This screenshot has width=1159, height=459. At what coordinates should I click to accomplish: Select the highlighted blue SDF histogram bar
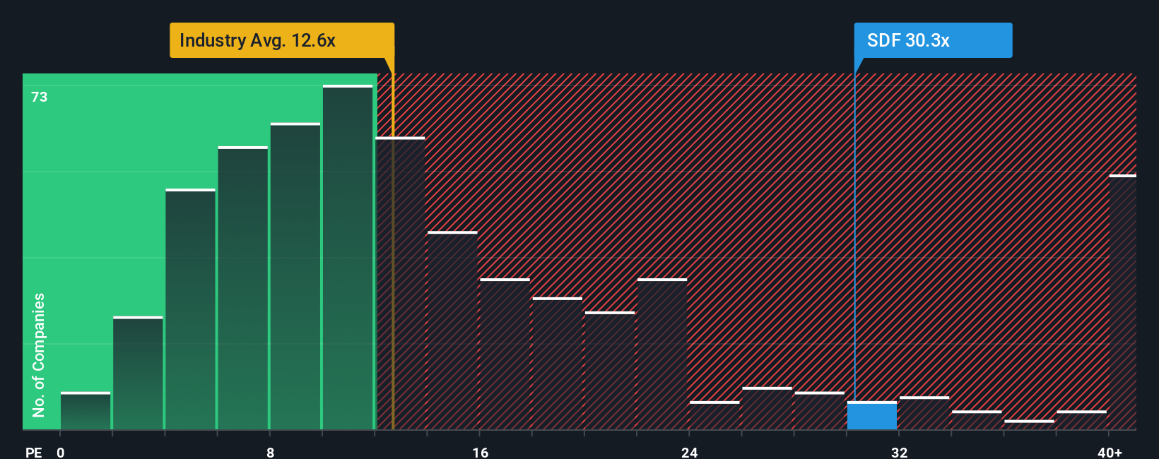(872, 415)
